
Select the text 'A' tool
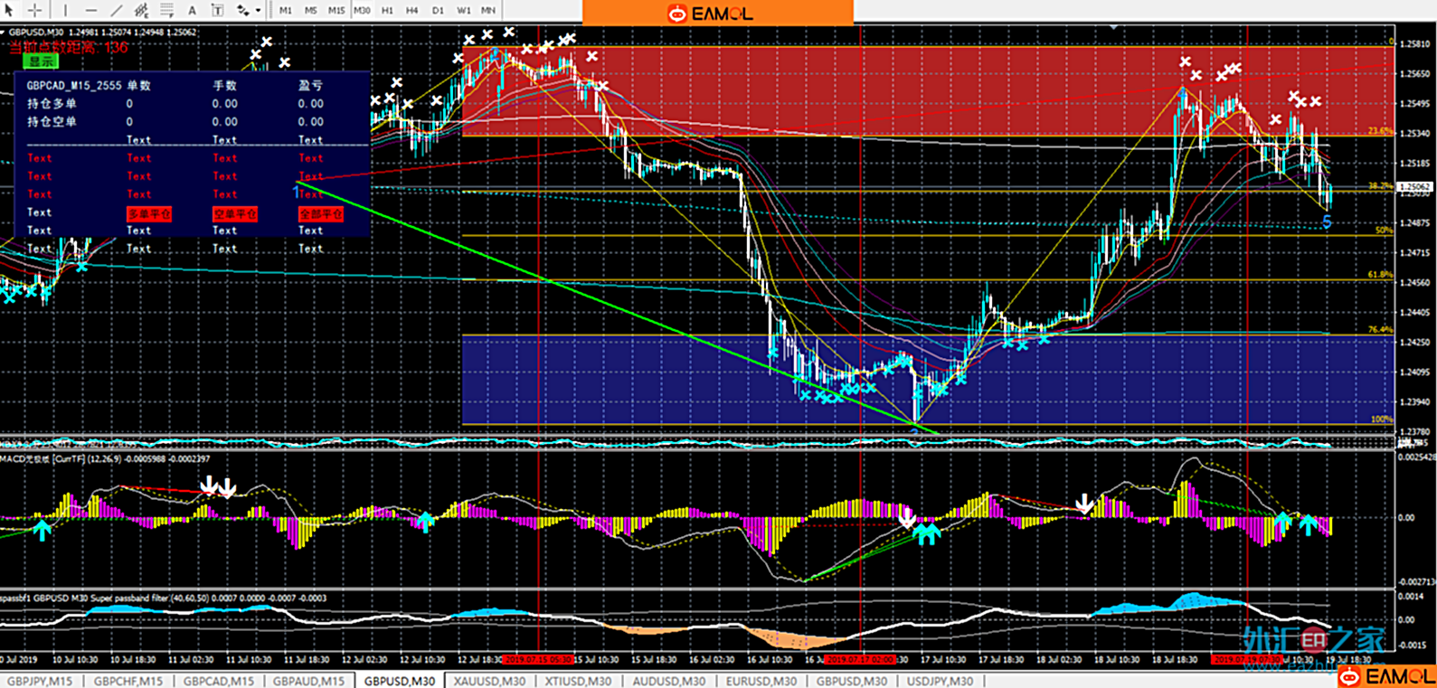192,10
